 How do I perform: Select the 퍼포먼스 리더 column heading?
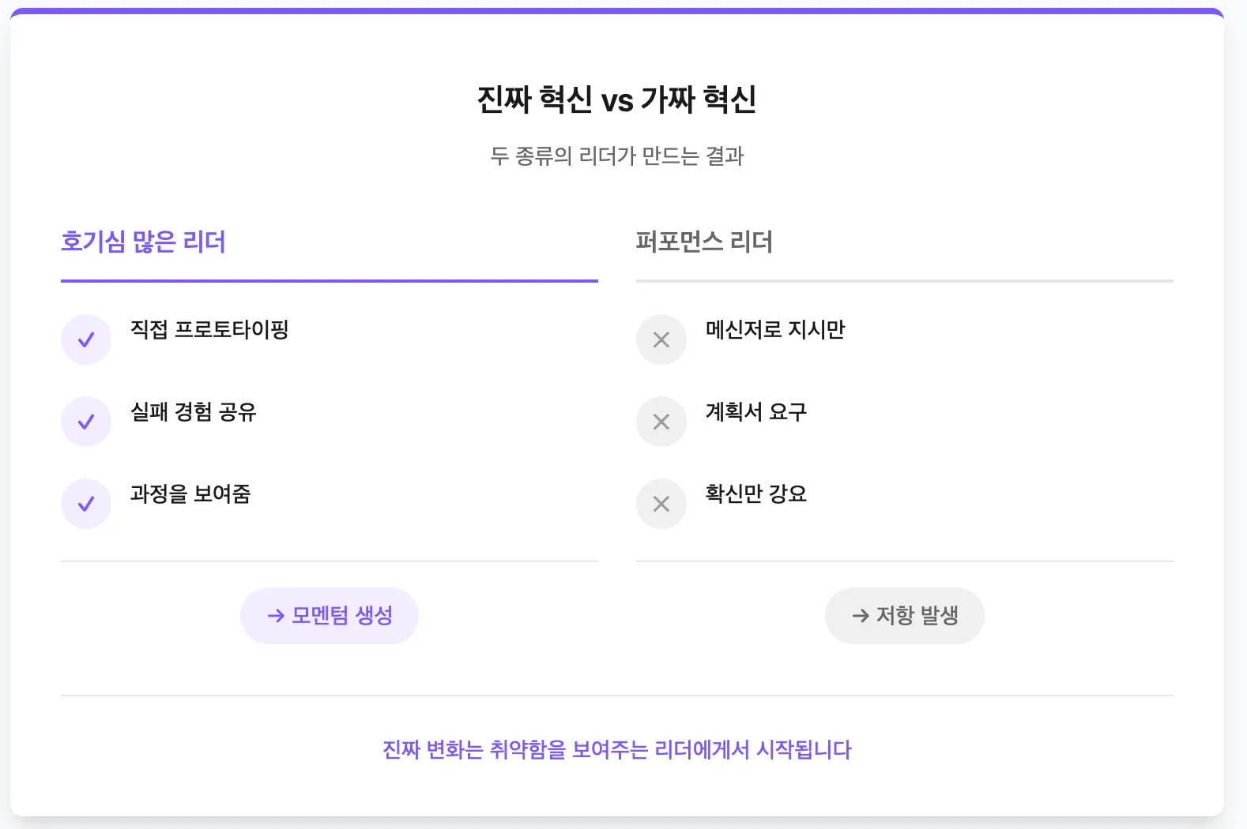(704, 242)
